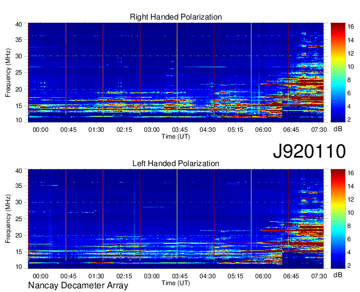Click the 04:30 tick of the Right Handed plot
Image resolution: width=360 pixels, height=292 pixels.
(x=208, y=130)
